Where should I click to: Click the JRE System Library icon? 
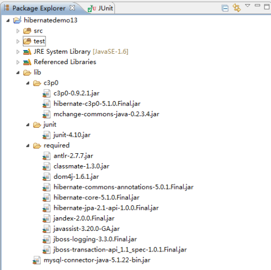click(x=27, y=52)
